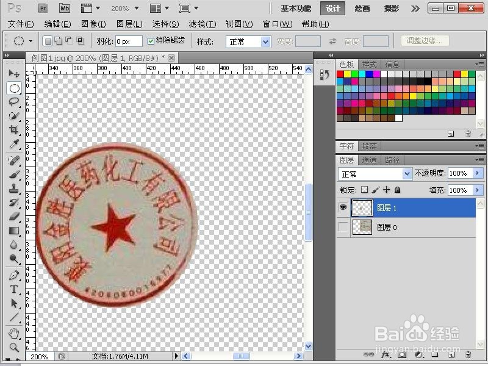The height and width of the screenshot is (366, 488).
Task: Select the 图层 0 layer thumbnail
Action: click(362, 227)
